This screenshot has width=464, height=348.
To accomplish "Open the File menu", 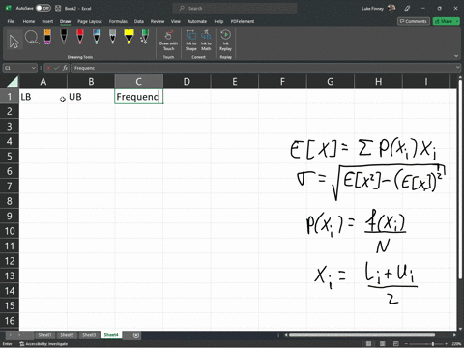I will (11, 21).
